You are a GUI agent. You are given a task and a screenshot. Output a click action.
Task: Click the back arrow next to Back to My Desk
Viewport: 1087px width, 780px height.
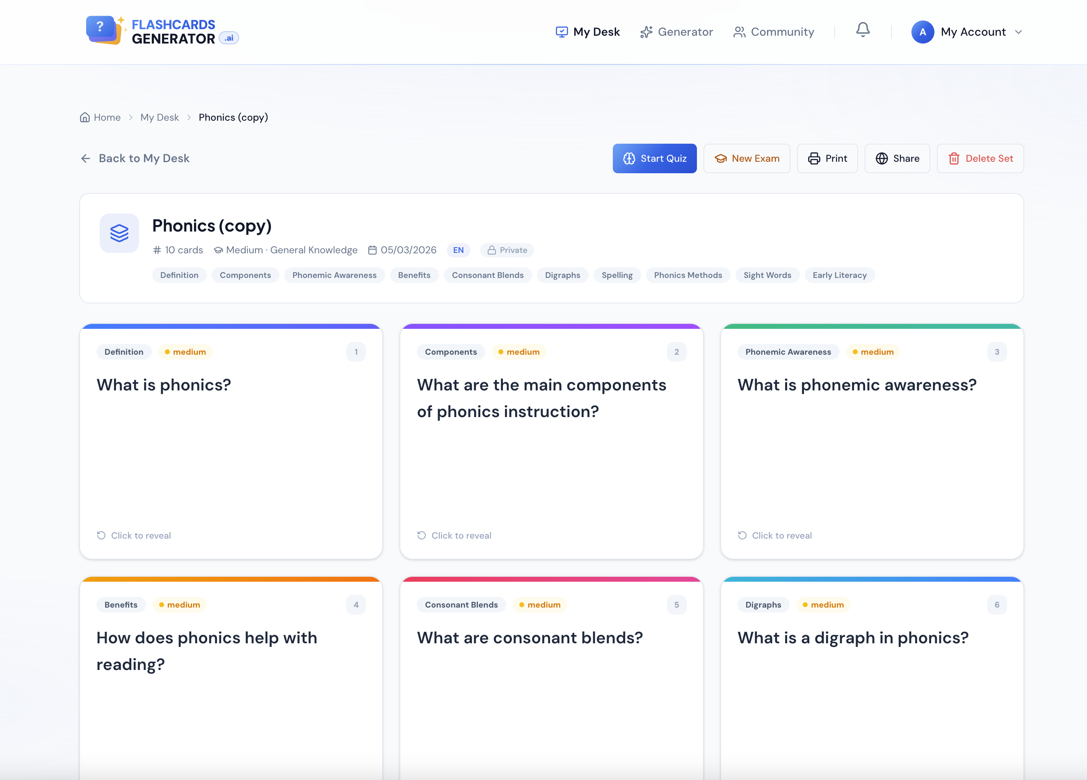(x=85, y=158)
